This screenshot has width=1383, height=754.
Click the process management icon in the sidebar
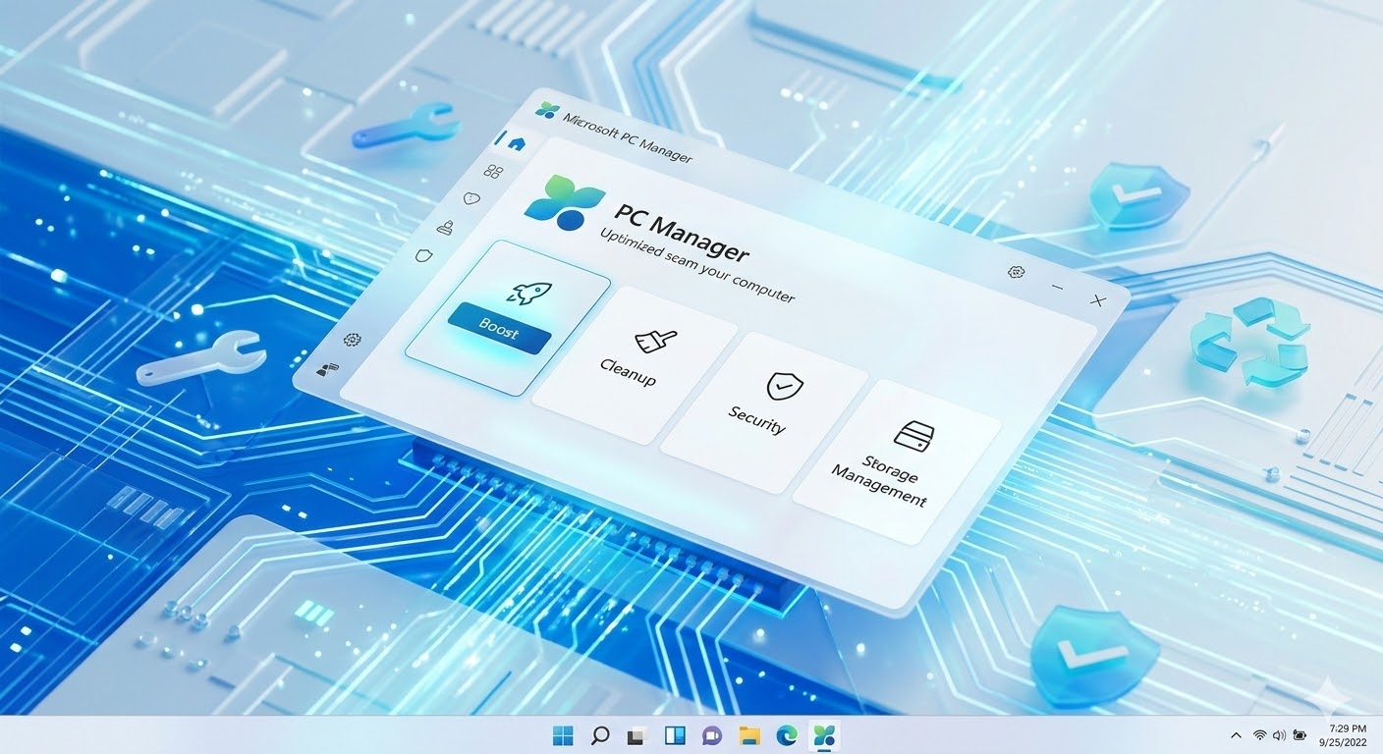pos(447,227)
